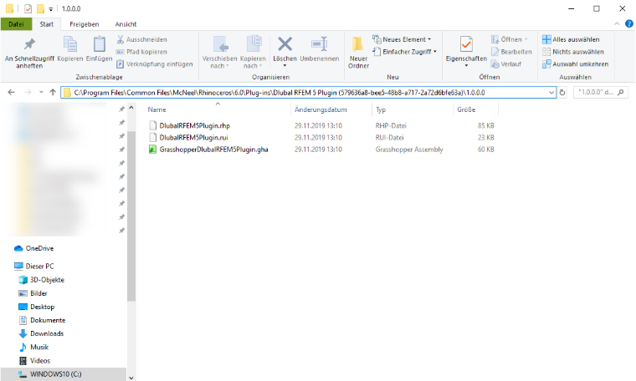Select DlubalRFEM5Plugin.rhp file
The height and width of the screenshot is (381, 636).
point(195,125)
